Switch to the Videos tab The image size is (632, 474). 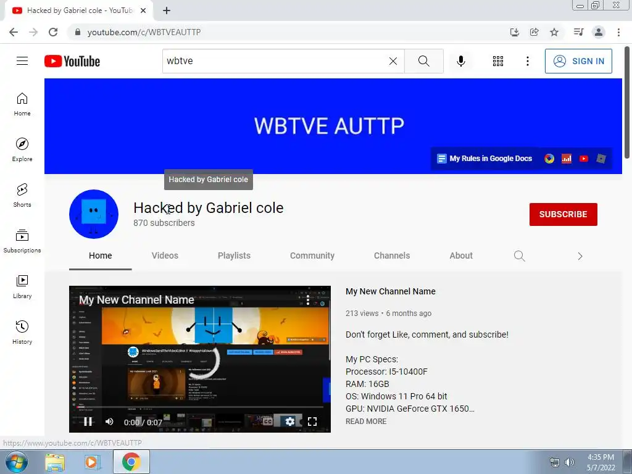pyautogui.click(x=165, y=256)
